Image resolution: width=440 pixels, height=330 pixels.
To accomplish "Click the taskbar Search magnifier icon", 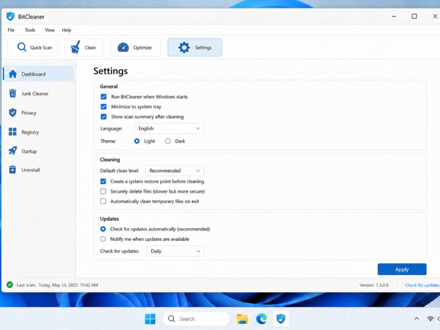I will (172, 319).
